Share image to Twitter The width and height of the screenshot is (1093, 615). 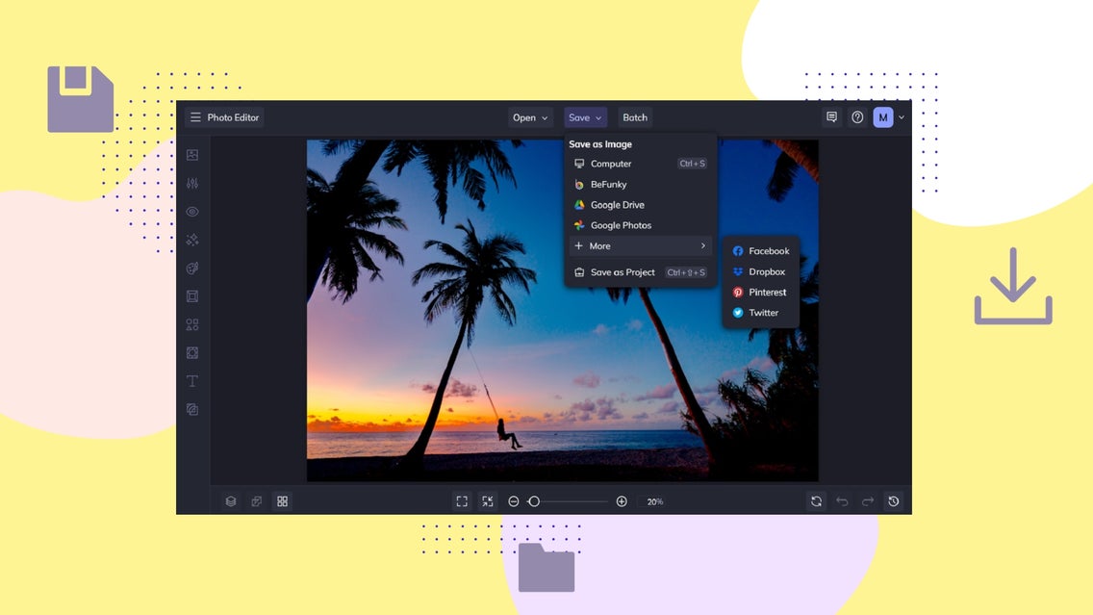760,313
